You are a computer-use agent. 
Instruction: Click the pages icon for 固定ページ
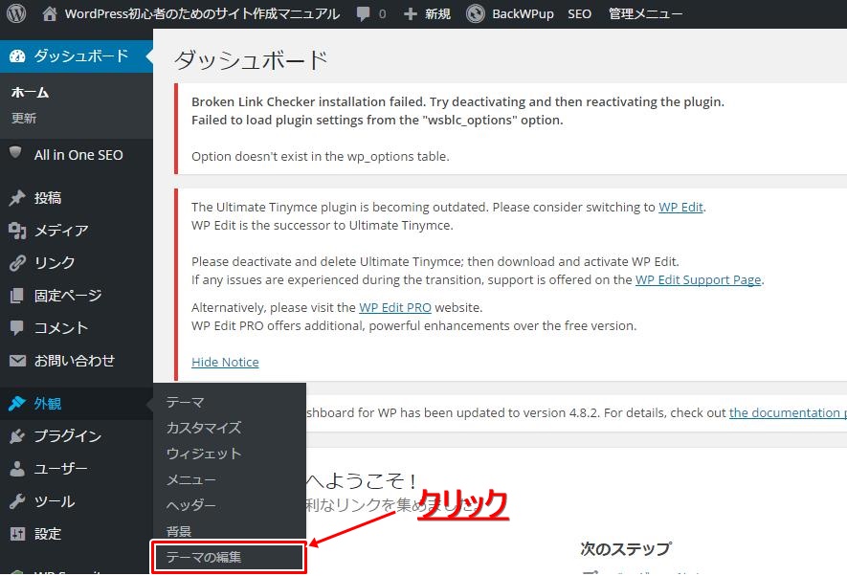tap(17, 296)
